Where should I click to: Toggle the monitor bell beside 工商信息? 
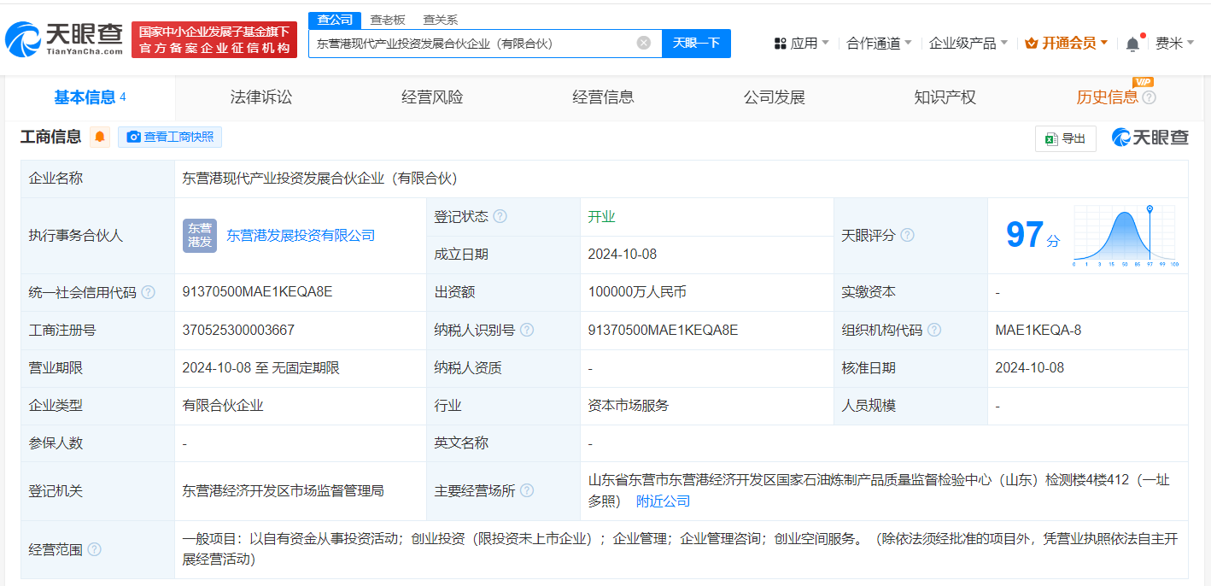pos(100,137)
